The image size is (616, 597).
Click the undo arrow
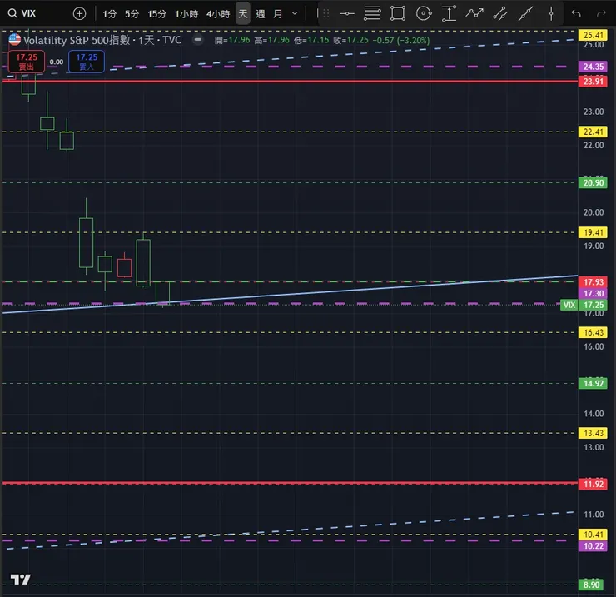point(576,14)
